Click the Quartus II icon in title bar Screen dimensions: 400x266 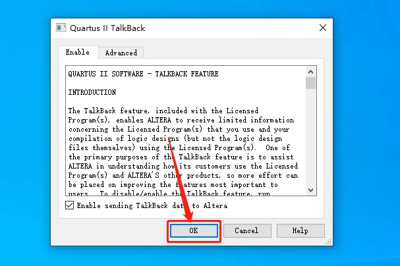click(61, 28)
